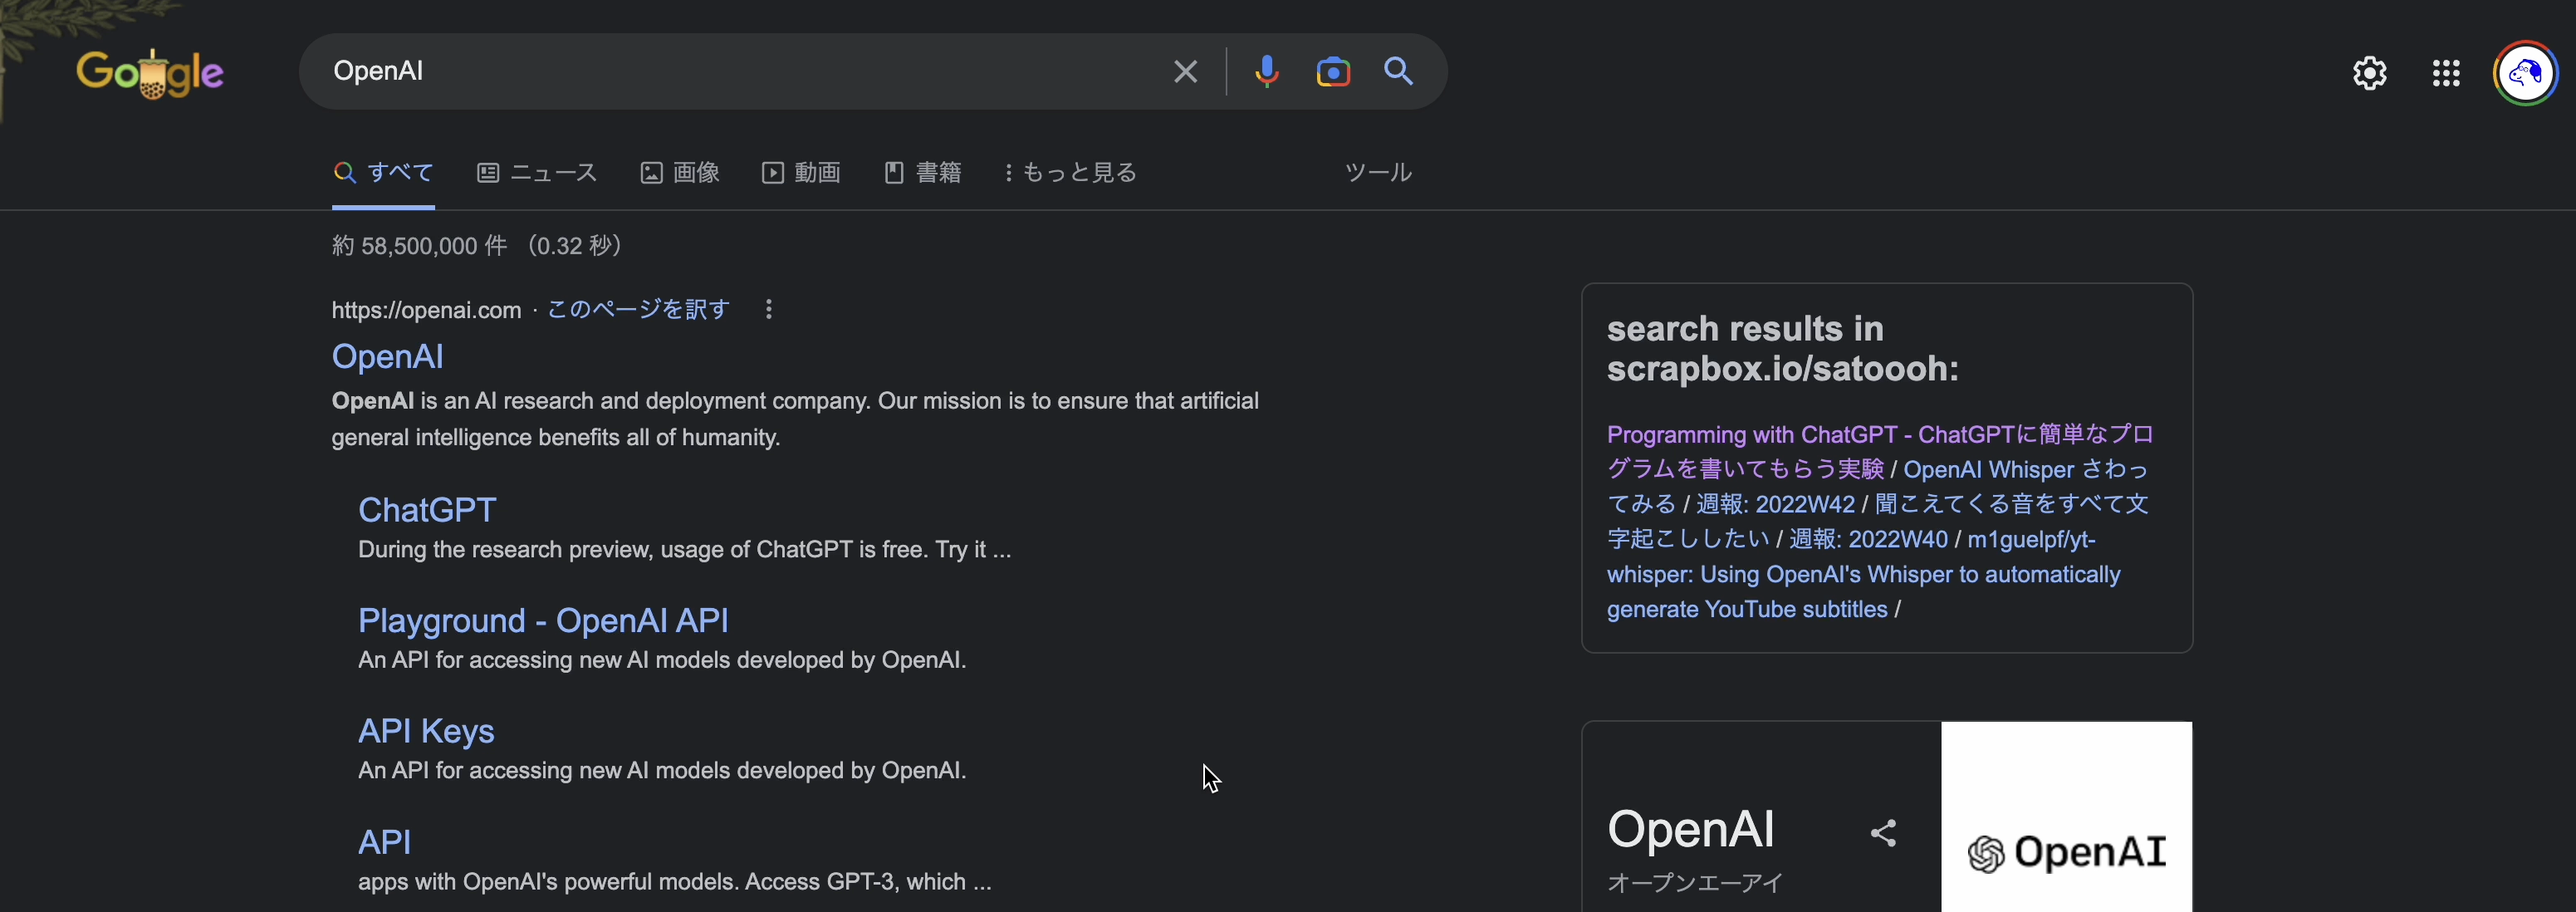Screen dimensions: 2576x912
Task: Click the share icon in OpenAI panel
Action: (1883, 833)
